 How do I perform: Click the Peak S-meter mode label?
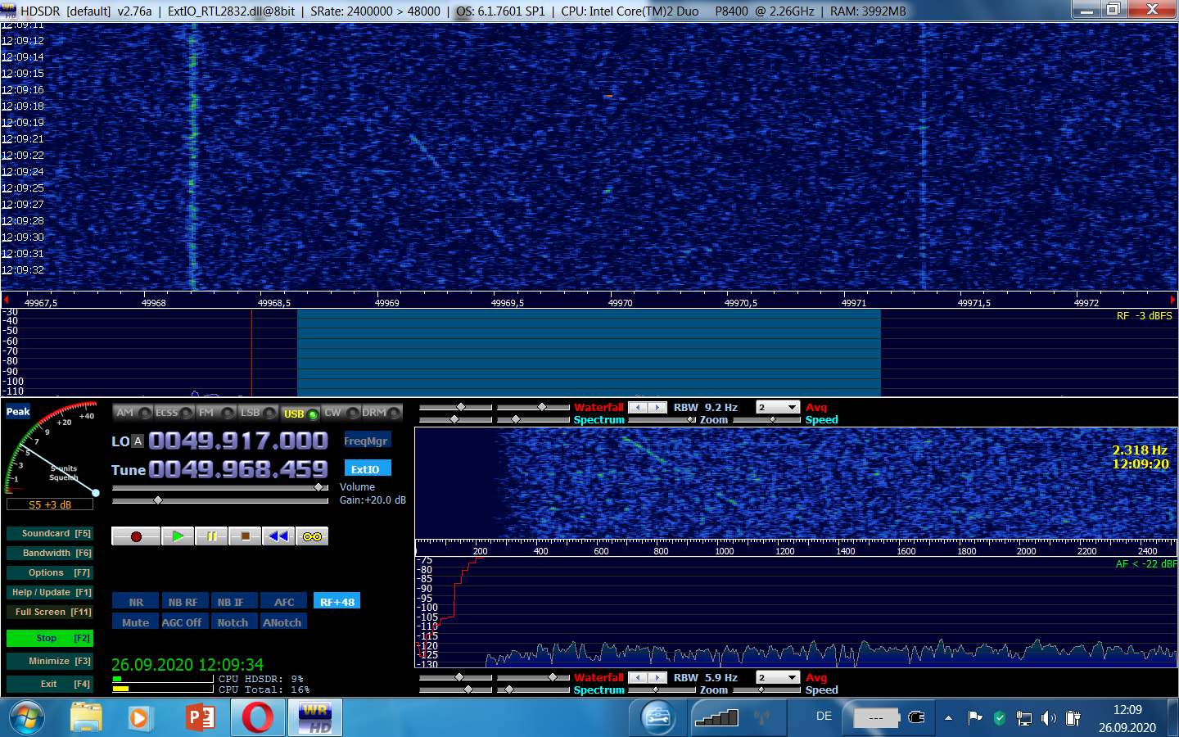pyautogui.click(x=18, y=412)
